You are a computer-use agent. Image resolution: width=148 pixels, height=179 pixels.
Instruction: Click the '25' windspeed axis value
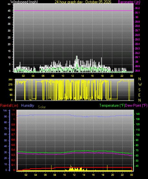(x=9, y=37)
